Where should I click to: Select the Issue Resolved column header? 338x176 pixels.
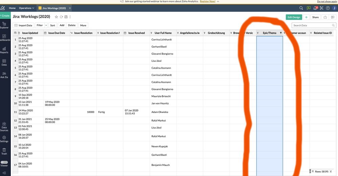136,33
